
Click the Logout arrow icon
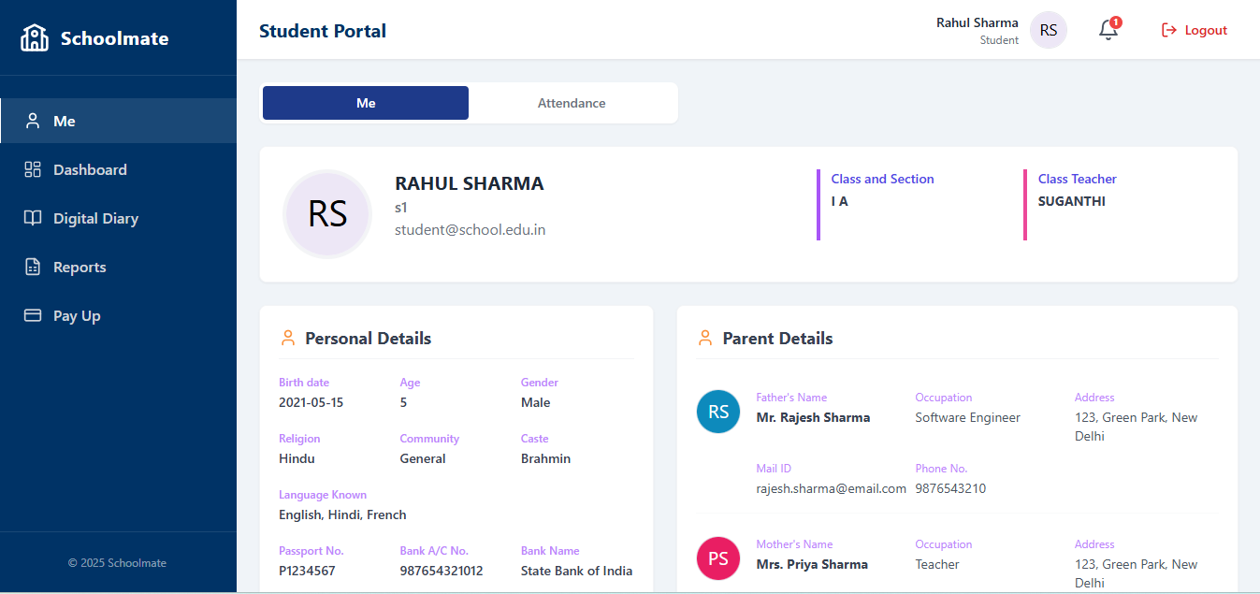click(x=1168, y=30)
